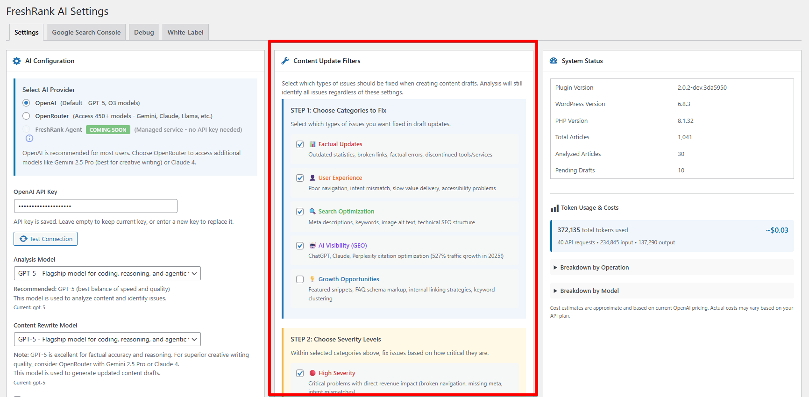Select the OpenAI provider radio button
The height and width of the screenshot is (398, 809).
point(26,103)
